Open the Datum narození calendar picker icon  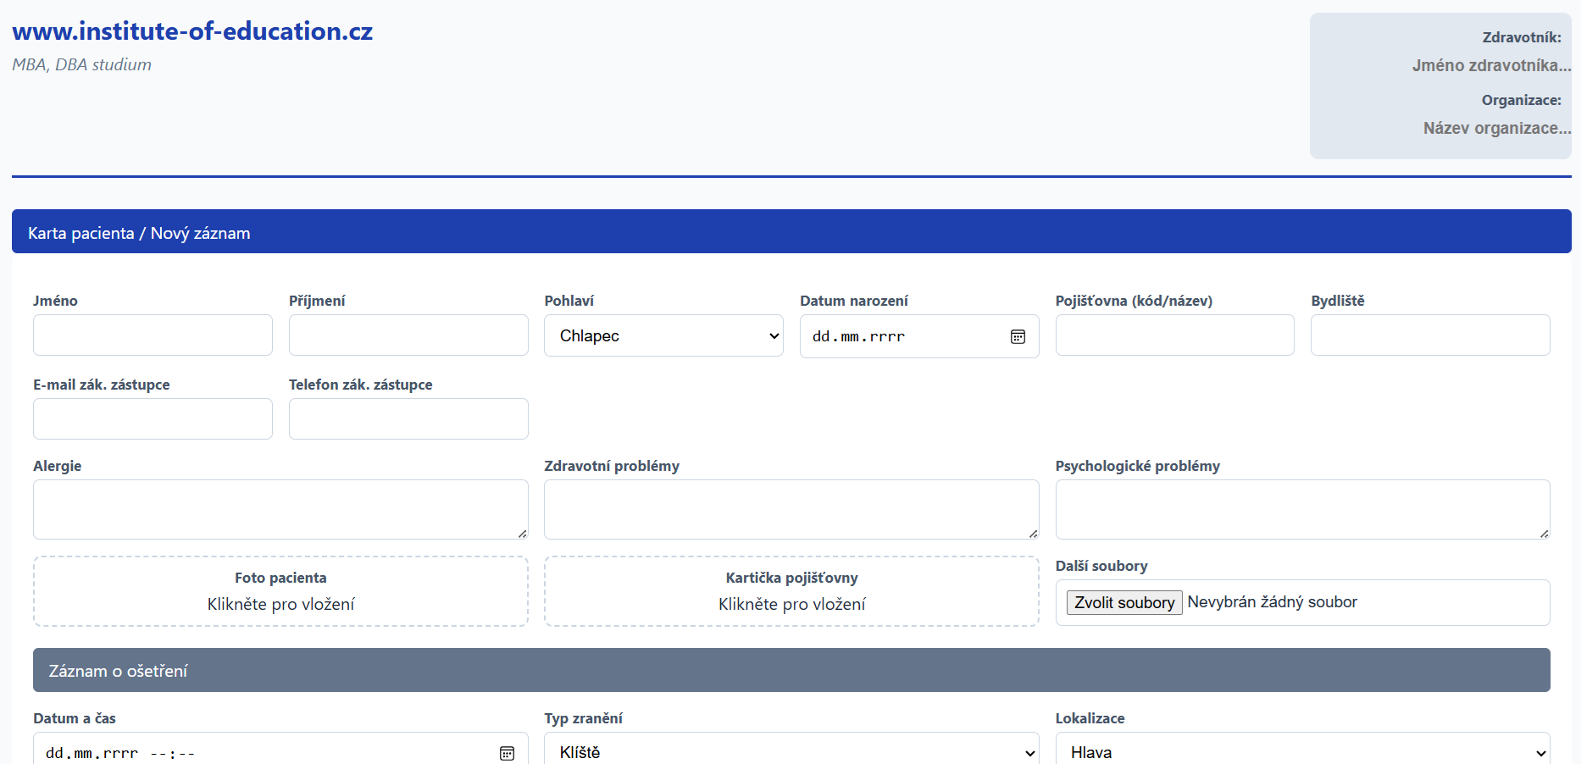pyautogui.click(x=1018, y=337)
